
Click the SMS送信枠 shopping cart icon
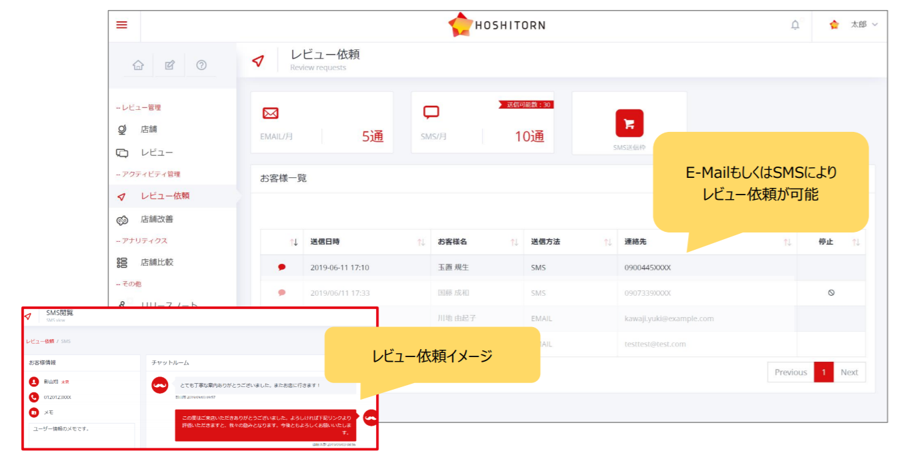click(x=629, y=123)
